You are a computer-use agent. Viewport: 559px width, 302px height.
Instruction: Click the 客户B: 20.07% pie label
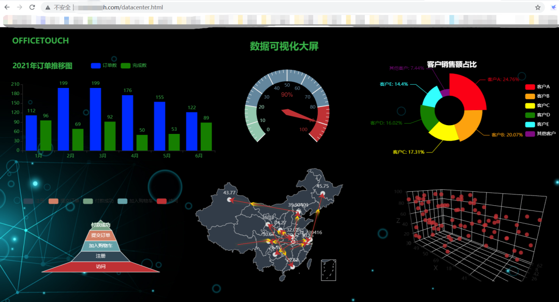click(507, 135)
